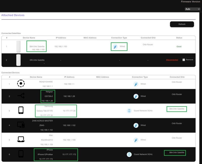Click IP address 192.168.1.102 in IP column

click(69, 125)
